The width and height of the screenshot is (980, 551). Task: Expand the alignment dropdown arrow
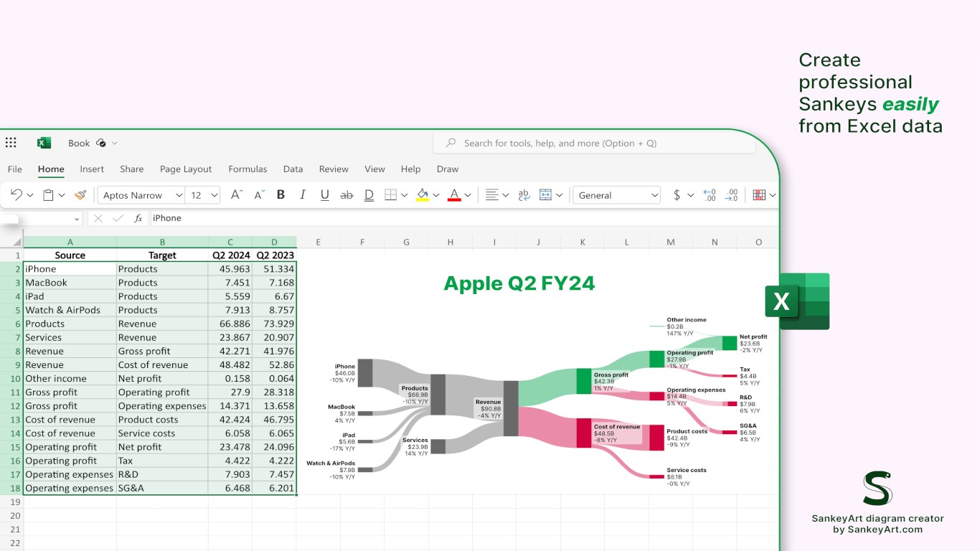tap(506, 195)
